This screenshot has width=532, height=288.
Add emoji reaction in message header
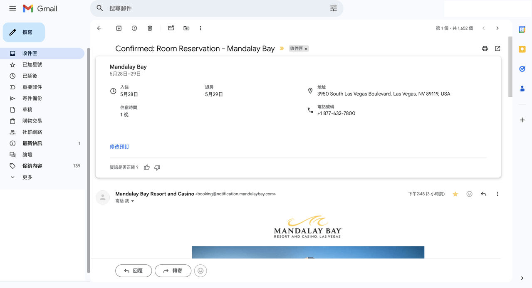tap(470, 194)
